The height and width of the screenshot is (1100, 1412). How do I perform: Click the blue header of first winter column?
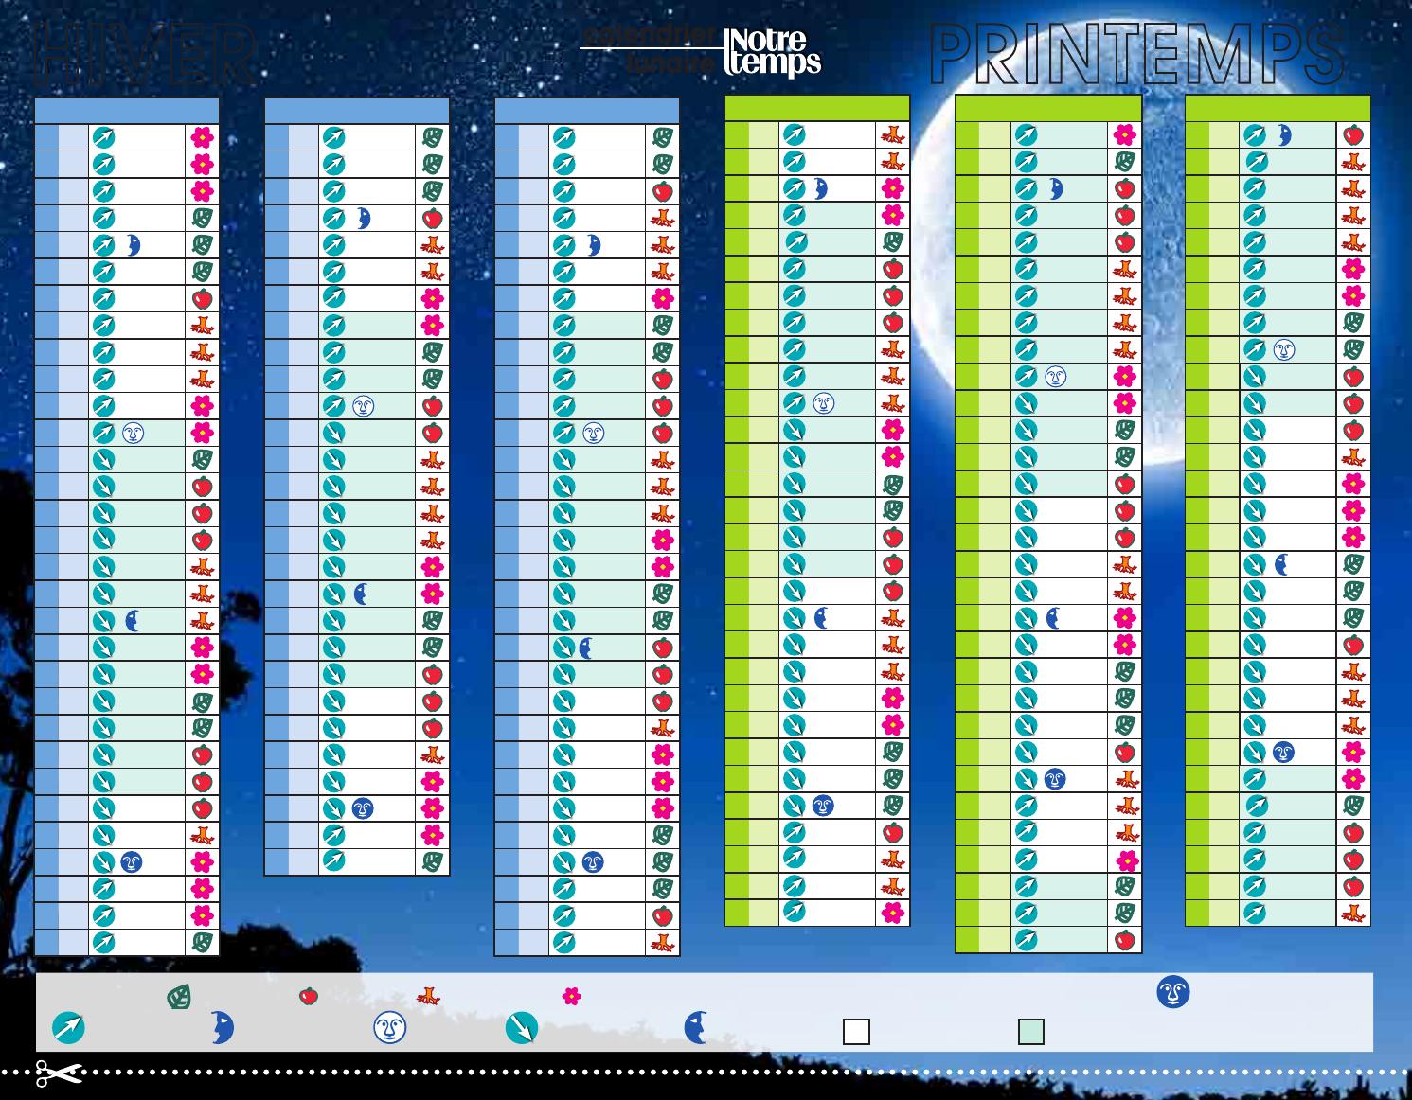tap(127, 110)
